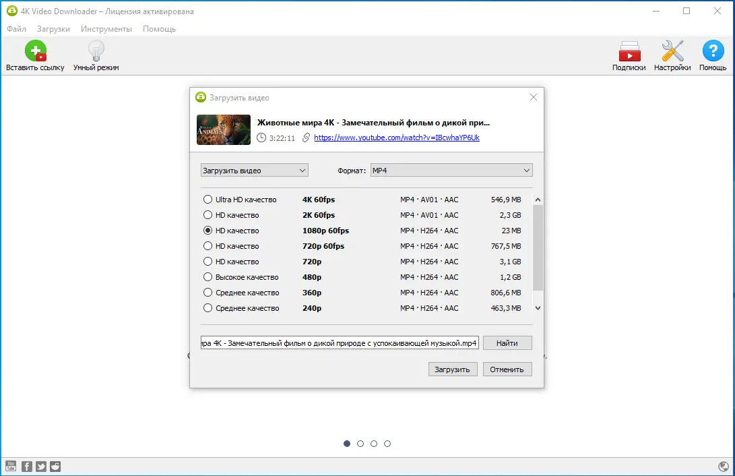This screenshot has width=735, height=476.
Task: Click the video title Животные мира 4K
Action: point(373,123)
